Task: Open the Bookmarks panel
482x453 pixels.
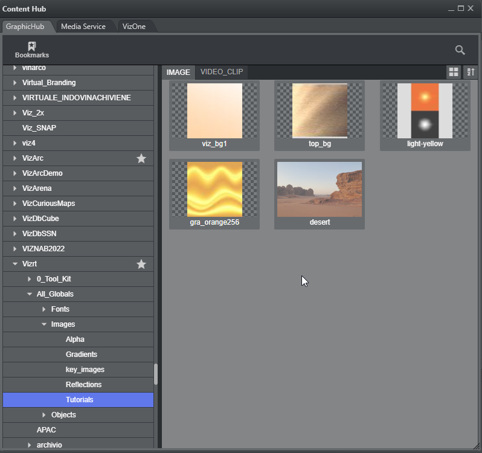Action: (31, 50)
